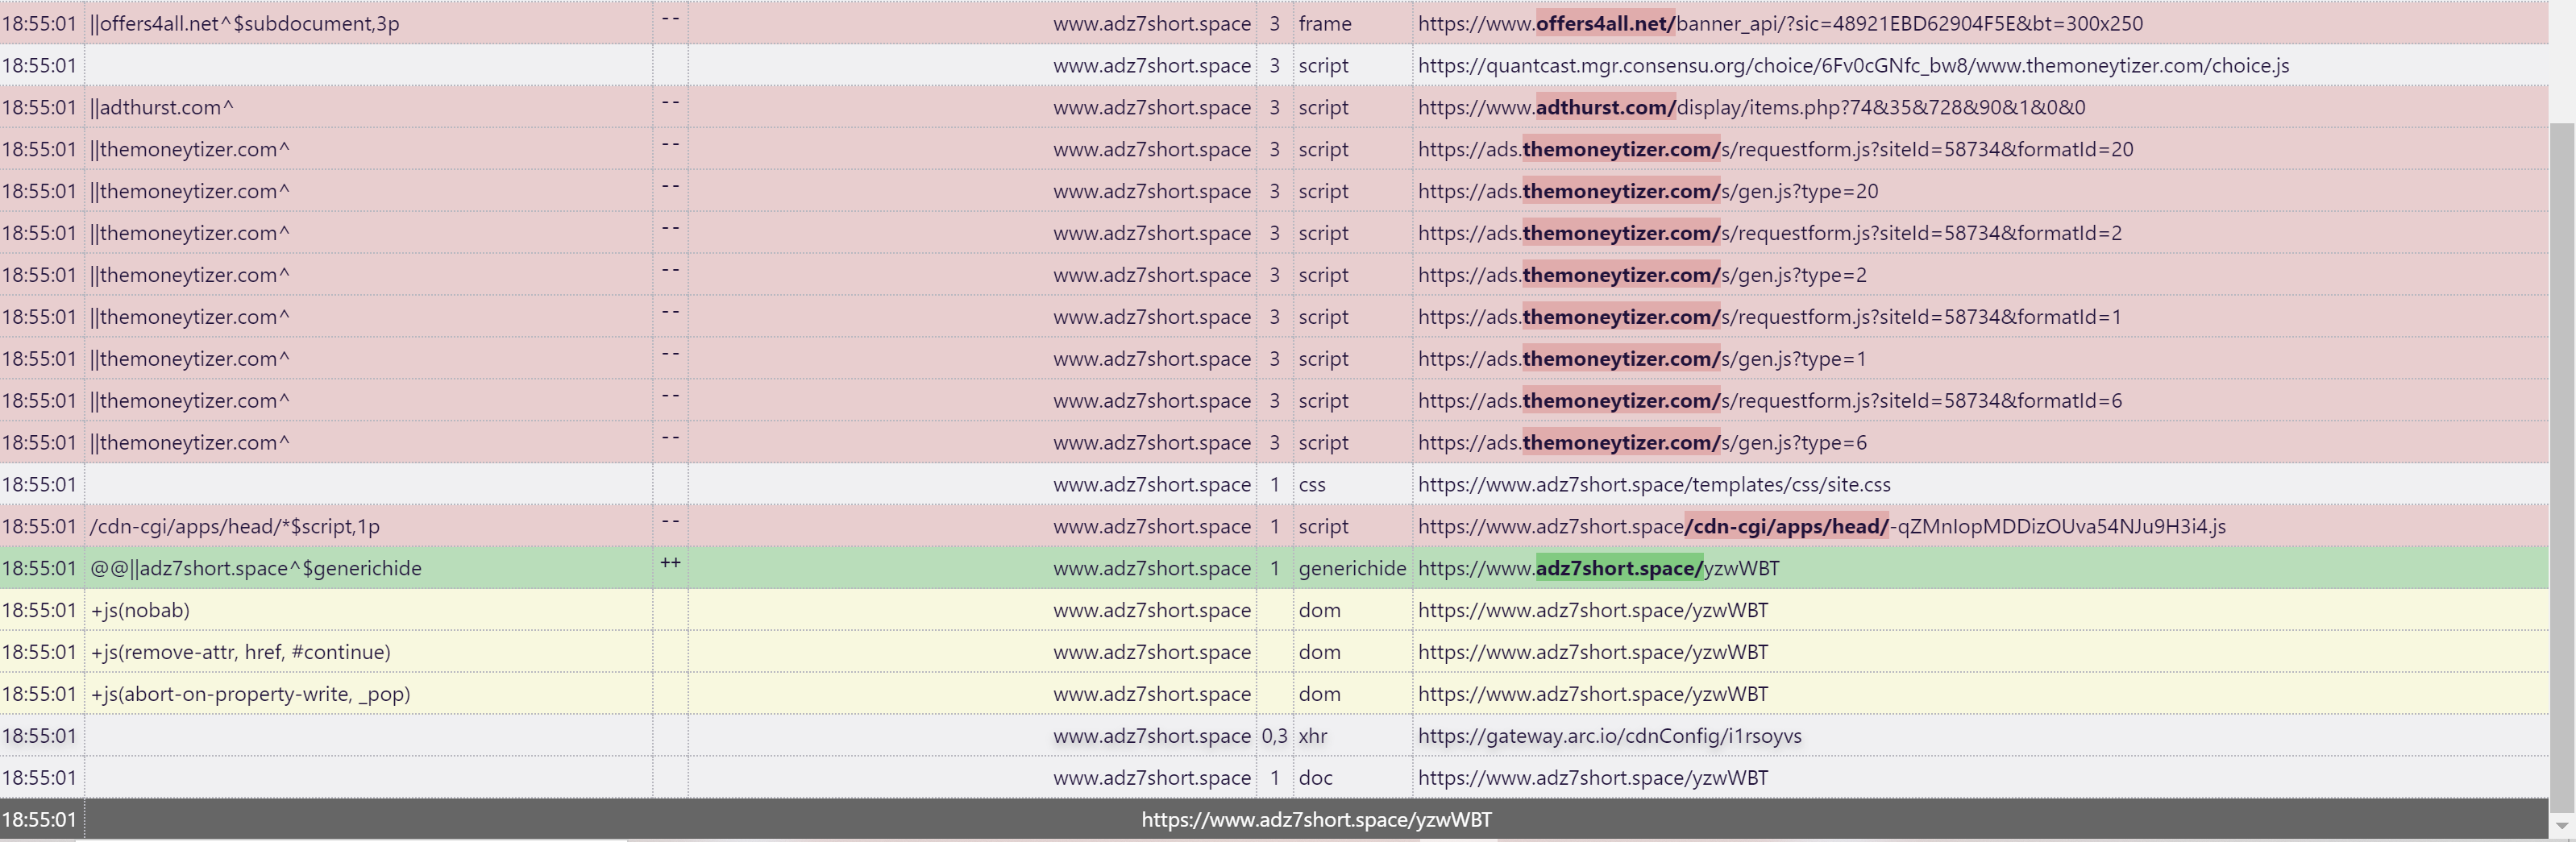
Task: Click the /cdn-cgi/apps/head/*$script,1p filter
Action: (235, 527)
